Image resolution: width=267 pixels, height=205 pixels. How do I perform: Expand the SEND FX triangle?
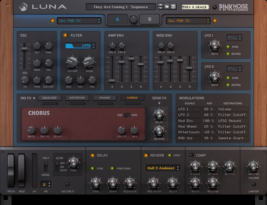159,103
